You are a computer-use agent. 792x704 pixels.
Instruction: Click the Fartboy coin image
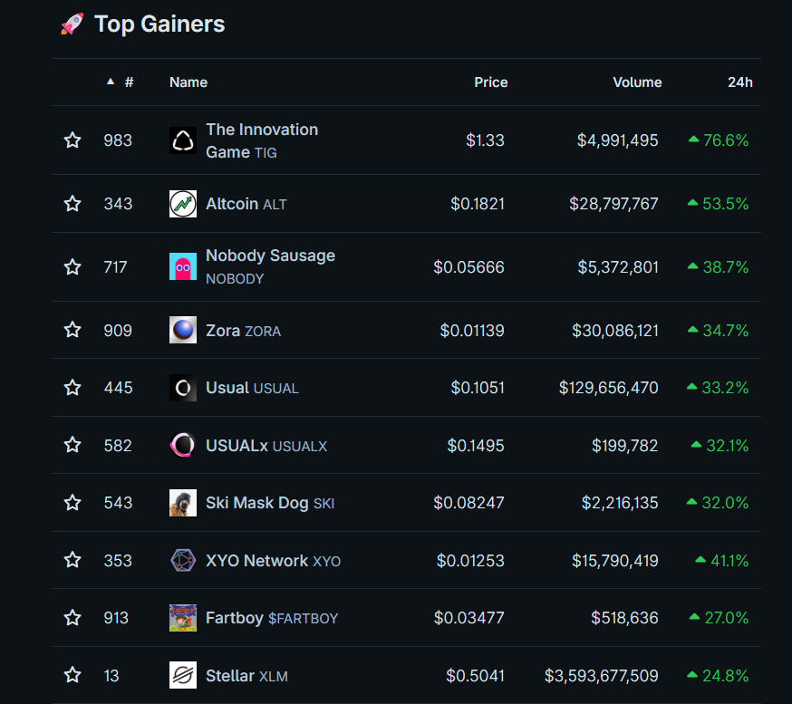click(183, 618)
